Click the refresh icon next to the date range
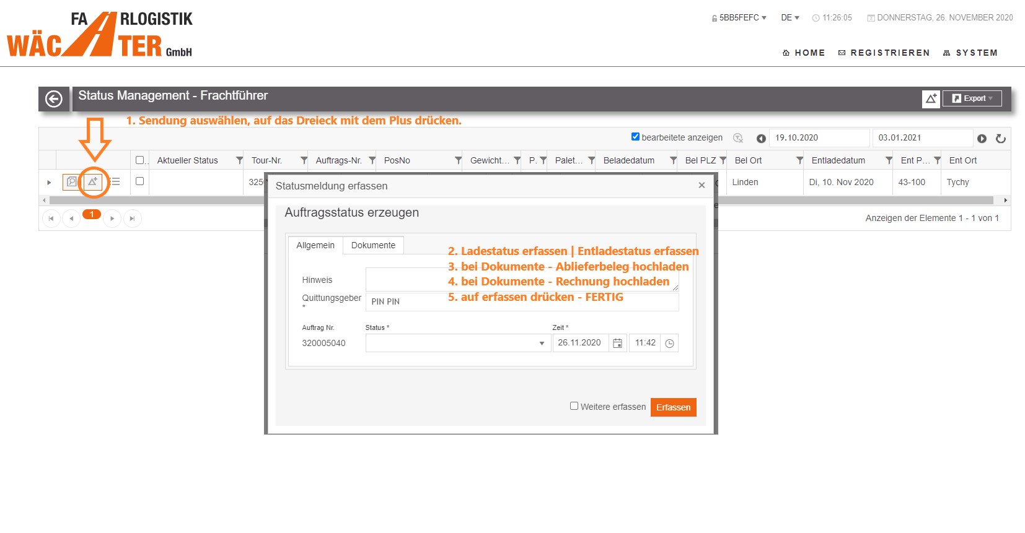The image size is (1025, 533). [x=1000, y=139]
